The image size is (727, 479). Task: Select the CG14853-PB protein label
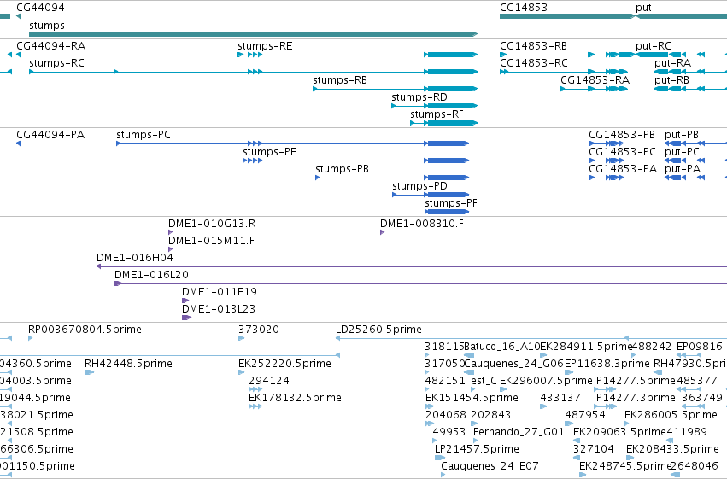click(622, 135)
